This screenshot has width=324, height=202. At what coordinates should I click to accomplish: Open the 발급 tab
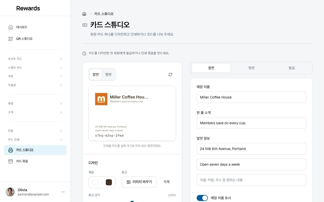292,68
